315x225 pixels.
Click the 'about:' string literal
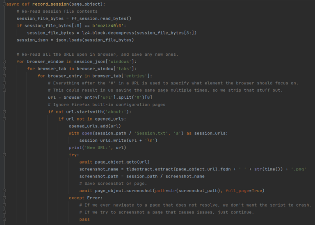pyautogui.click(x=116, y=112)
